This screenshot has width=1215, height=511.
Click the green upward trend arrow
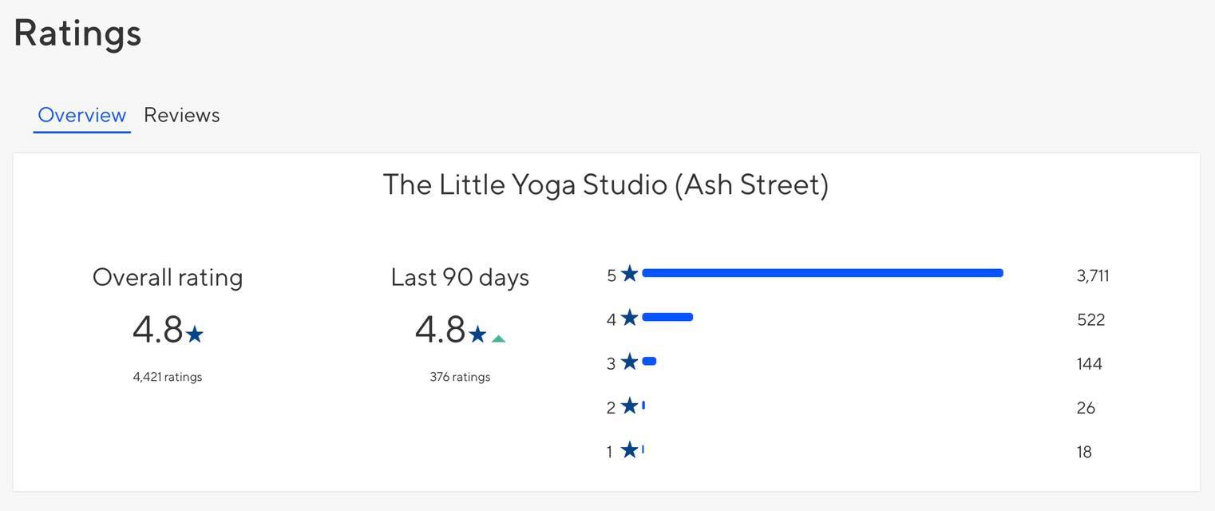(x=499, y=339)
